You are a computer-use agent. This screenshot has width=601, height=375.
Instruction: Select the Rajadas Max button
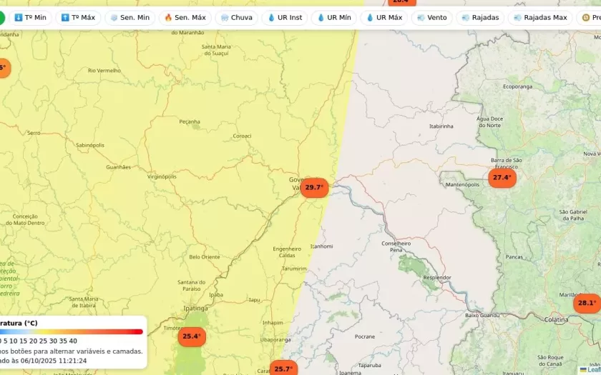point(540,17)
